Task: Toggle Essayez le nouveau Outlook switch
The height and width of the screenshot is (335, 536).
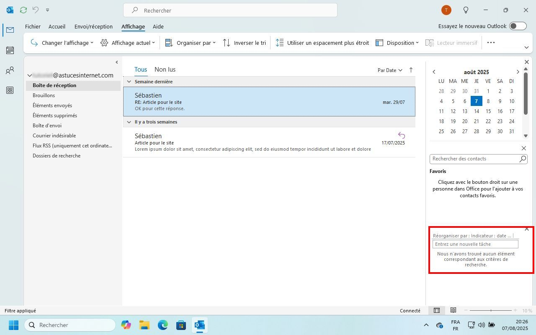Action: coord(518,26)
